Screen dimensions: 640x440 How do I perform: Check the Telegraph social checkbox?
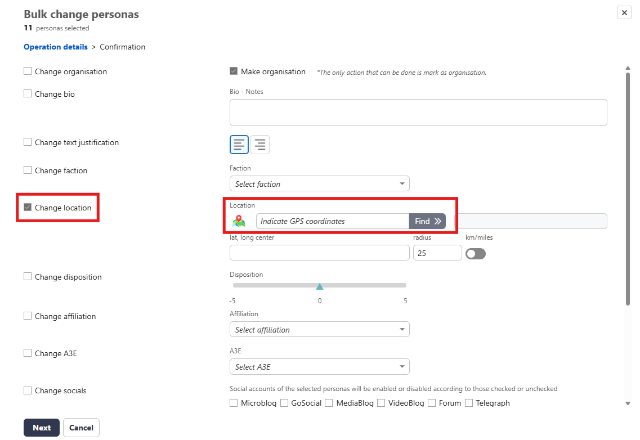(x=469, y=403)
